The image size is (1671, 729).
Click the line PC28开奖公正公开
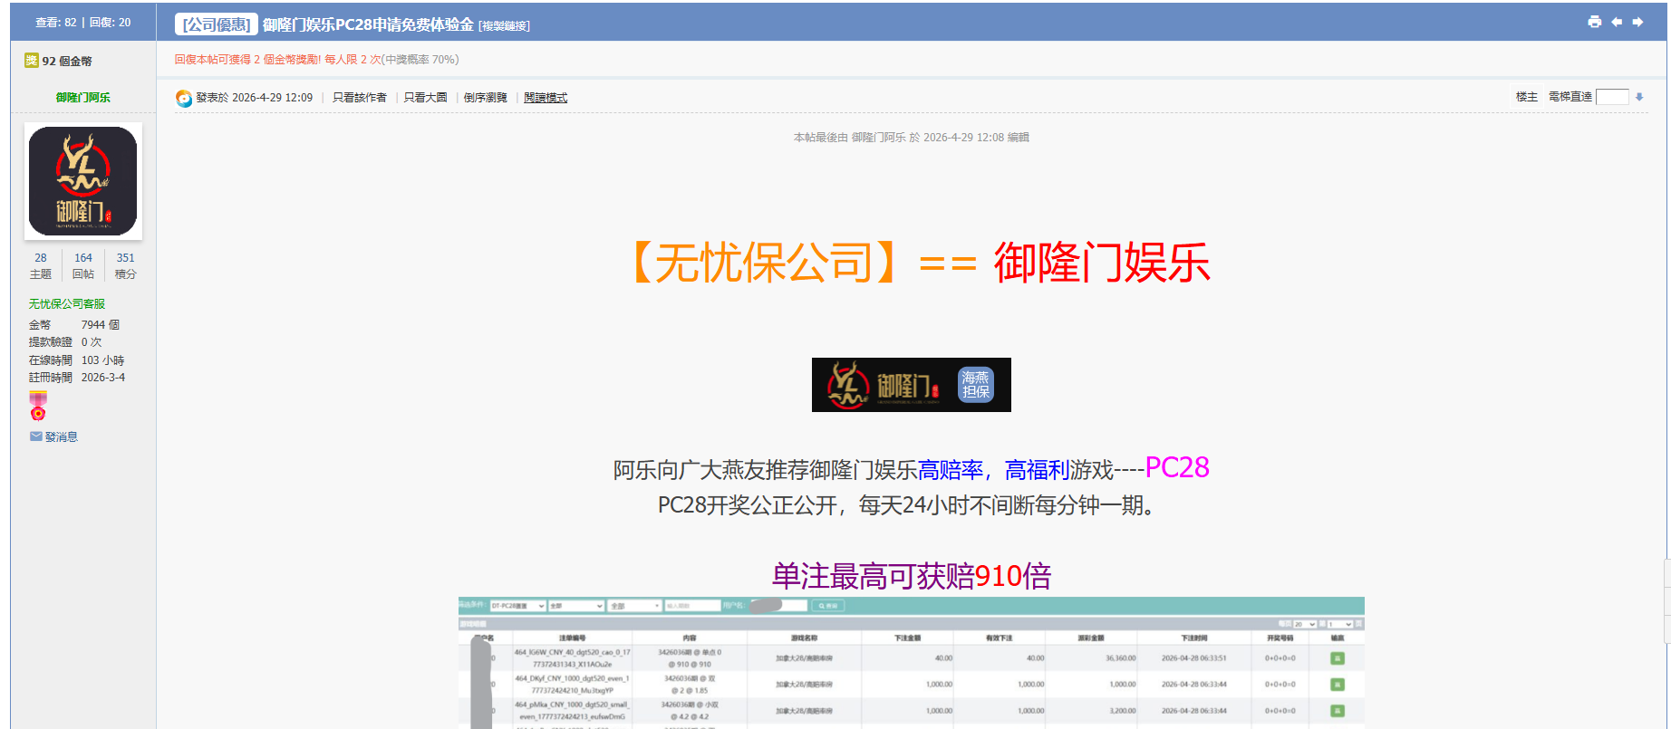(x=909, y=505)
